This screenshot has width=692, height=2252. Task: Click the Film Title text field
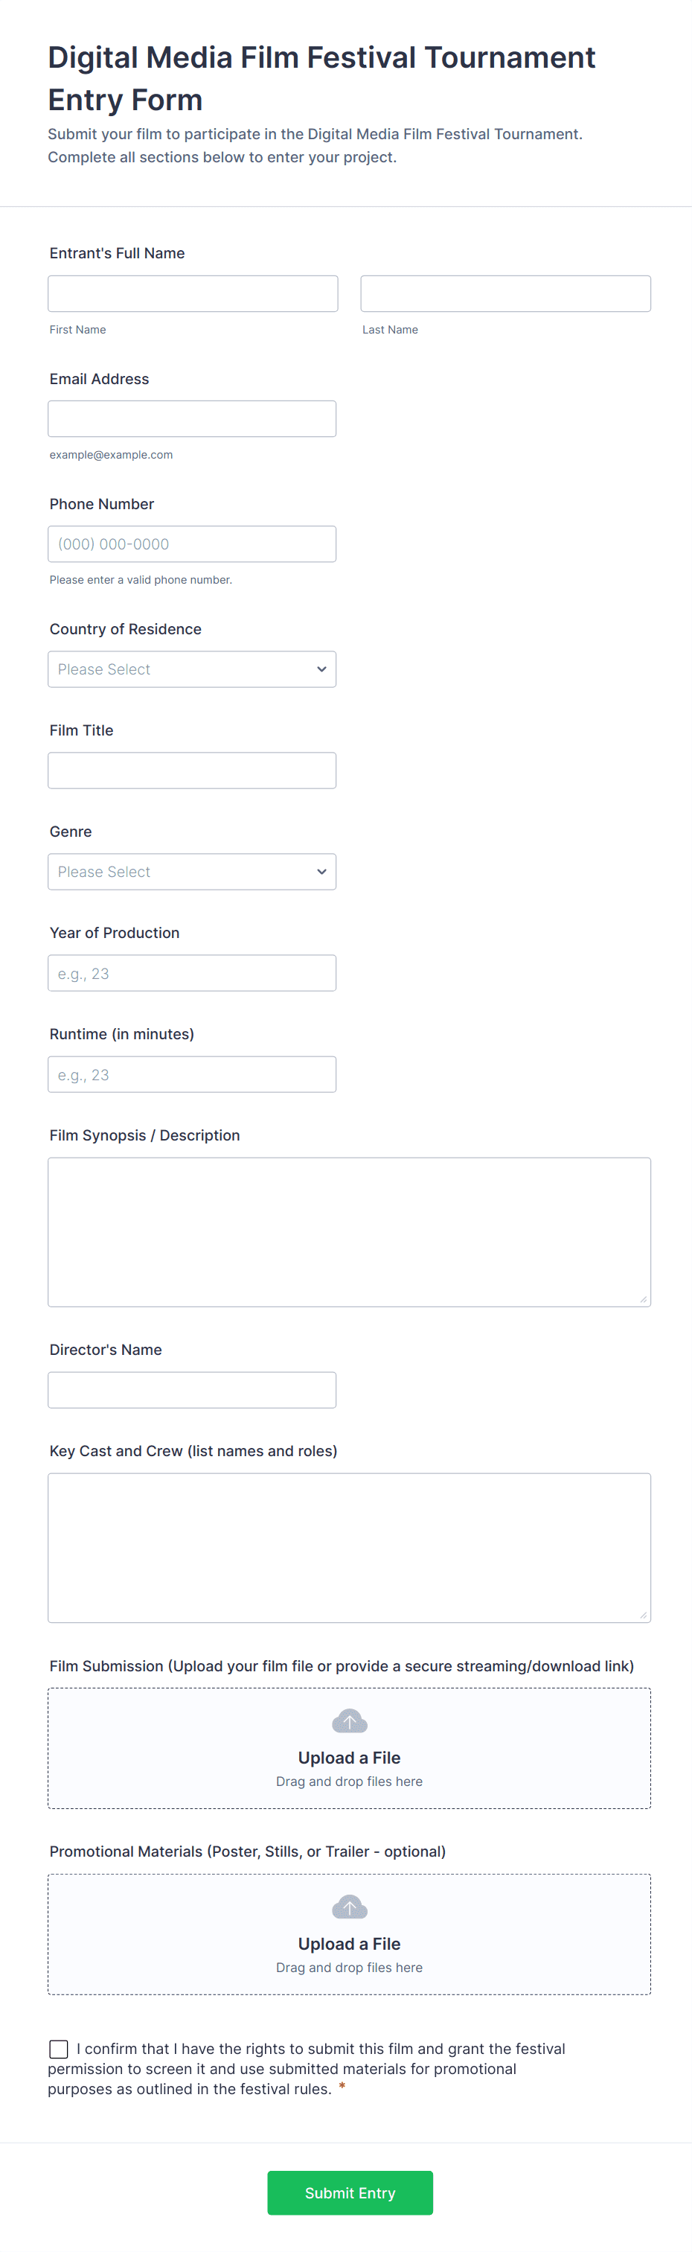(192, 771)
